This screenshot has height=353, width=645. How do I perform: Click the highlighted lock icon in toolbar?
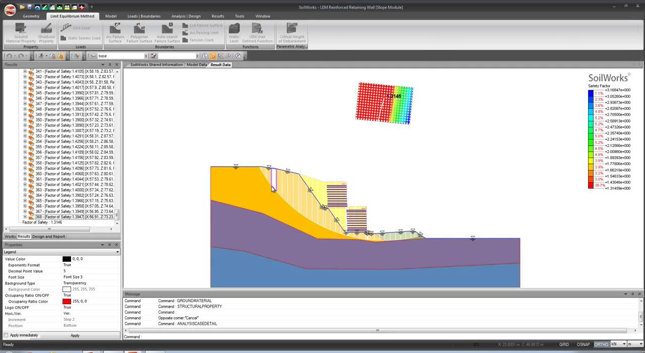(x=60, y=56)
